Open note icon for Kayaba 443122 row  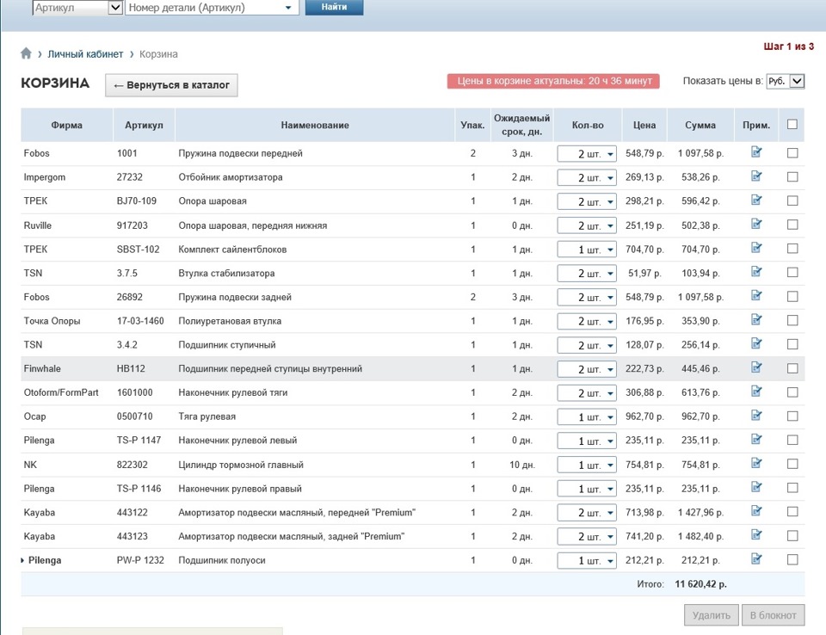point(756,512)
